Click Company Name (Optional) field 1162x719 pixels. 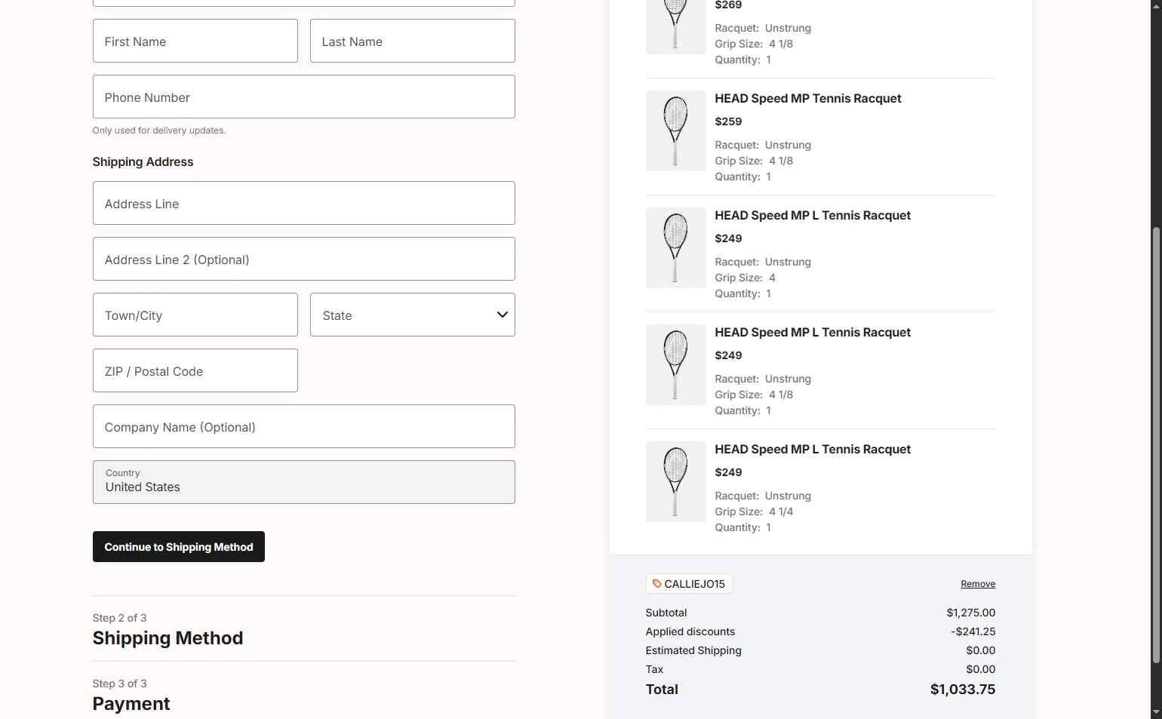pyautogui.click(x=303, y=426)
